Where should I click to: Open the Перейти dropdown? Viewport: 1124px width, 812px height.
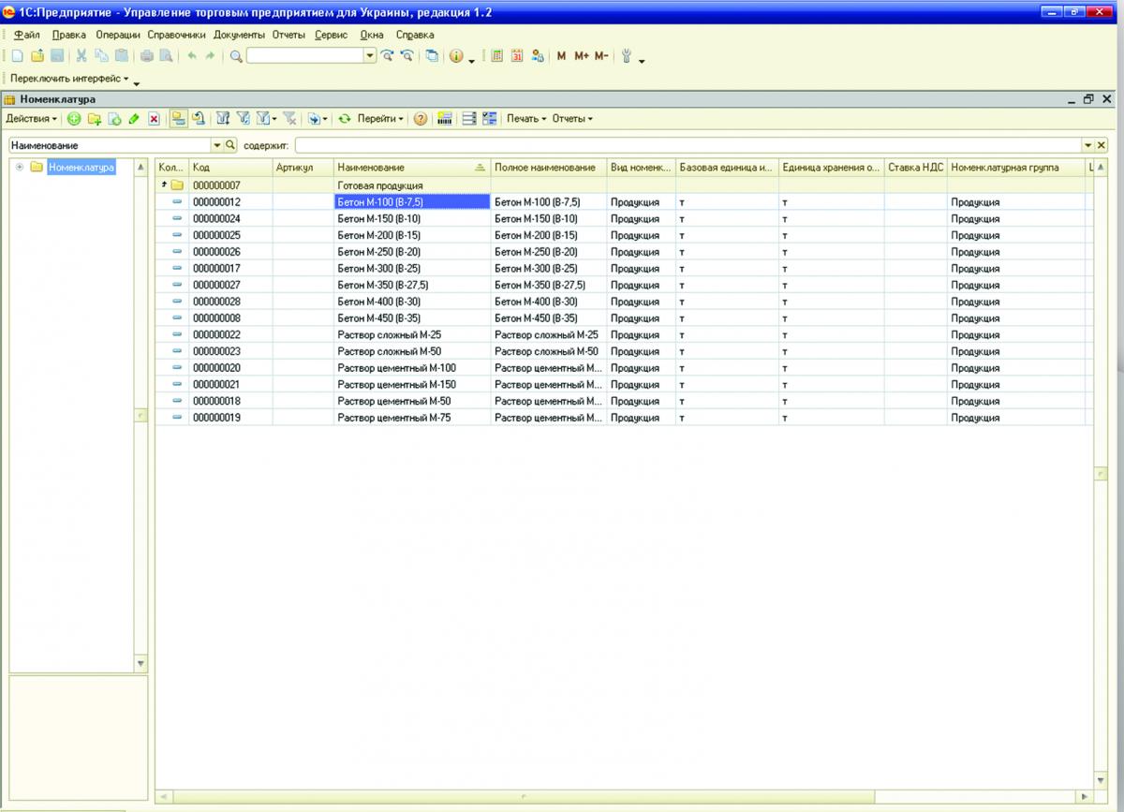(380, 119)
